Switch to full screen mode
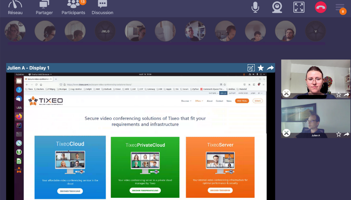 [299, 7]
